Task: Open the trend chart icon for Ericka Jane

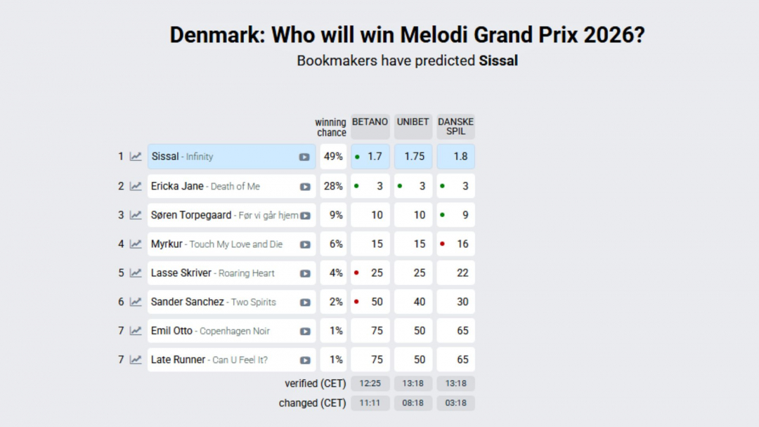Action: [x=136, y=186]
